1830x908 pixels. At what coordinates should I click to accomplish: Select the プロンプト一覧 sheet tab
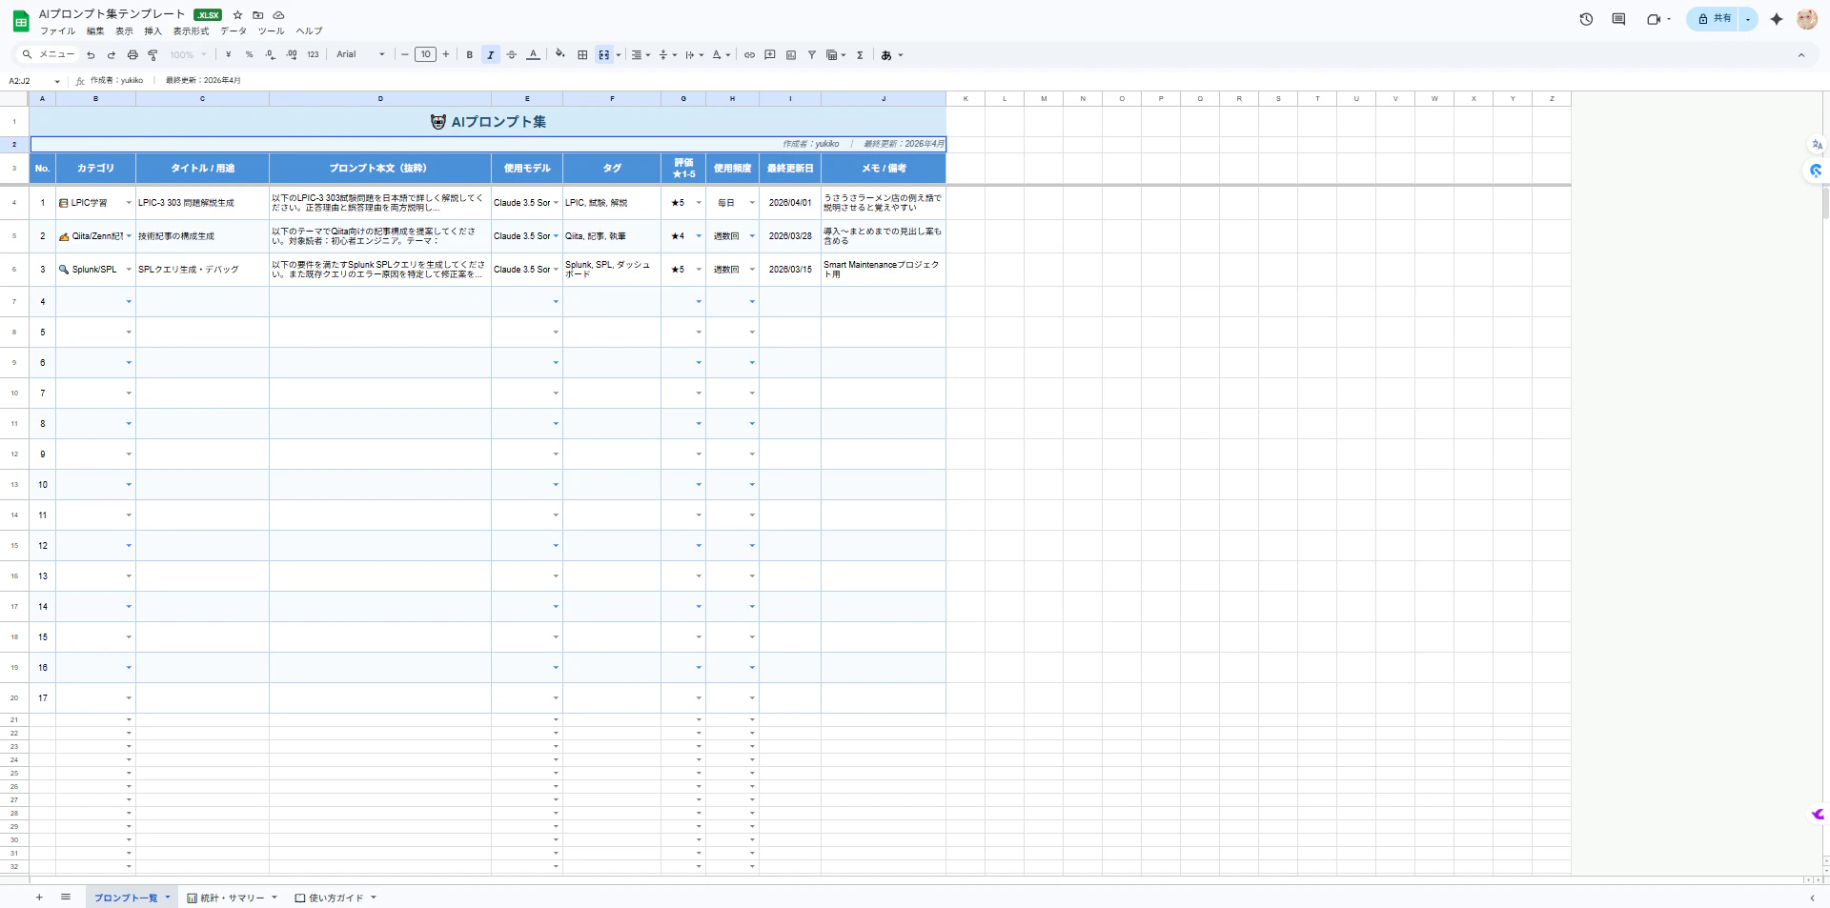tap(132, 898)
